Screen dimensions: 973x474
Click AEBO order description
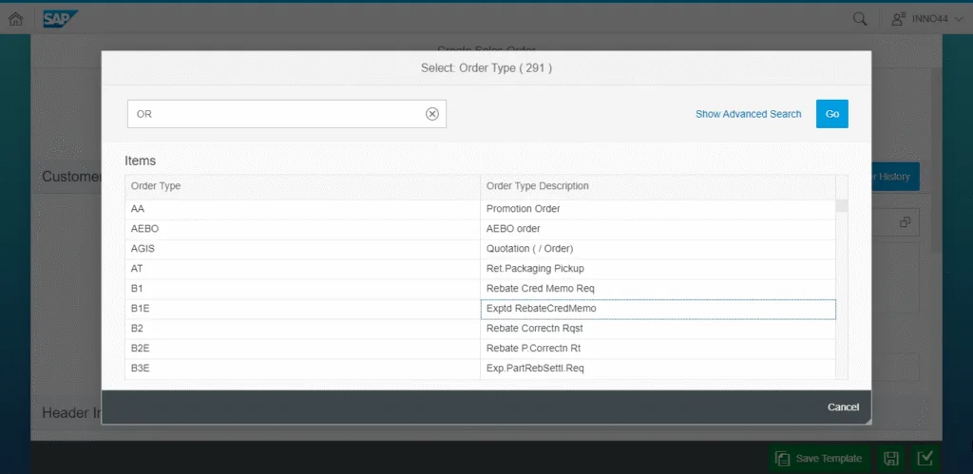(x=513, y=229)
